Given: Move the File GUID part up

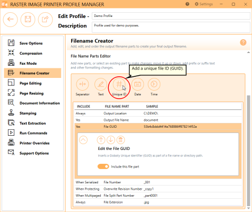Looking at the screenshot, I should [101, 140].
